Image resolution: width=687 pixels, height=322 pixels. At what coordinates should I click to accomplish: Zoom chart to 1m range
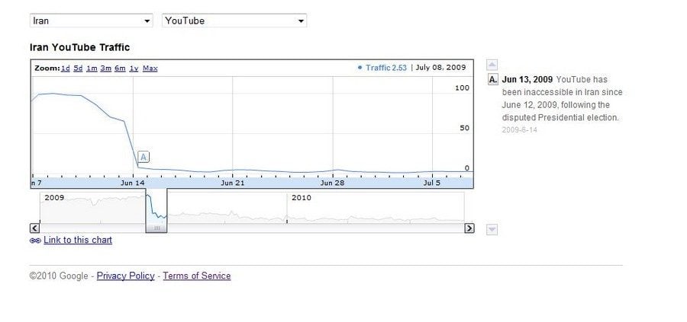(x=92, y=69)
